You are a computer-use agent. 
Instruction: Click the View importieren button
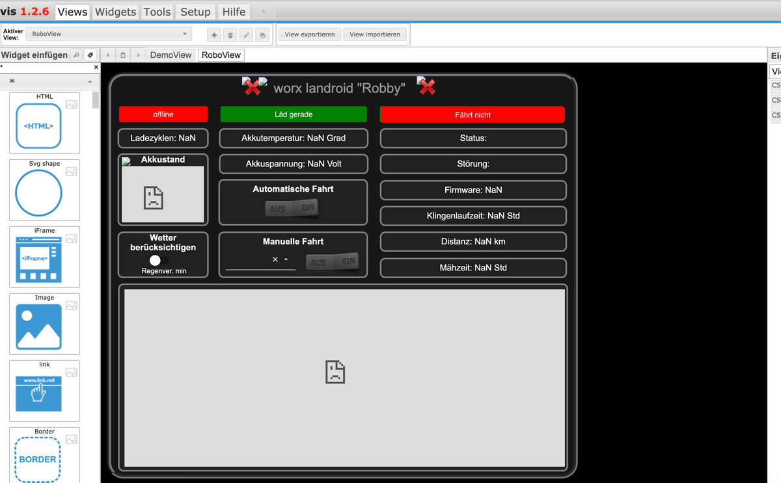coord(375,34)
